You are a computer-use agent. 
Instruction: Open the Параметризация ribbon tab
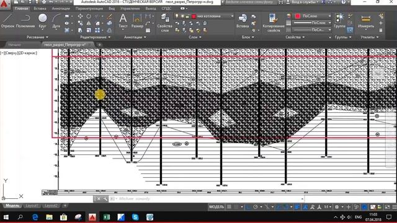(89, 8)
